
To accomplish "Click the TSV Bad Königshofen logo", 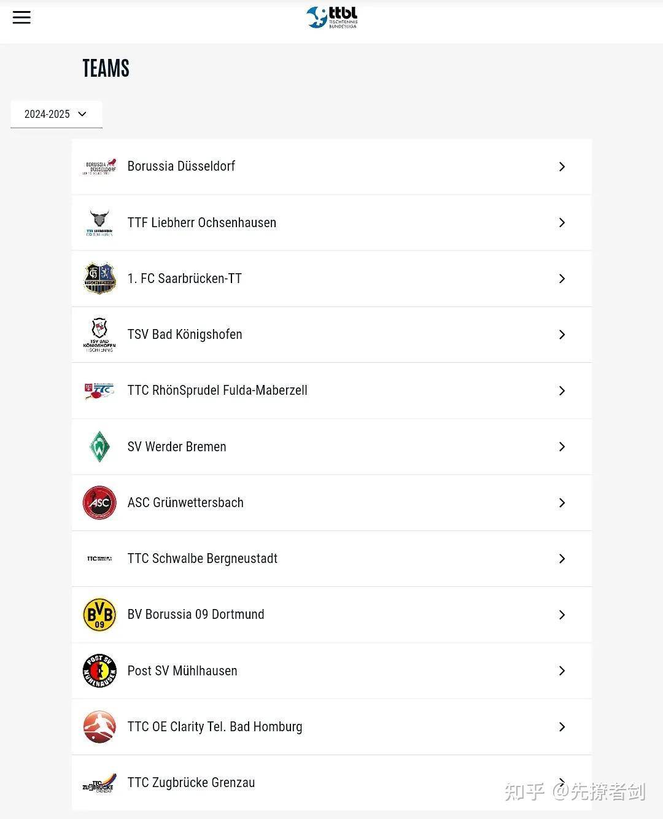I will pos(99,335).
